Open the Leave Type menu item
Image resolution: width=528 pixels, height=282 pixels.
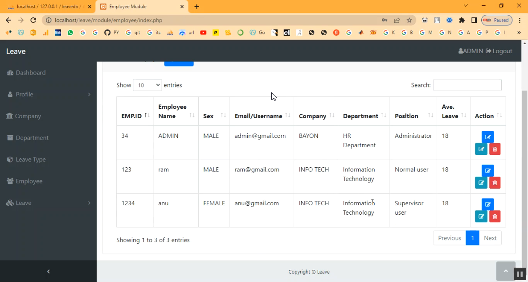click(30, 159)
